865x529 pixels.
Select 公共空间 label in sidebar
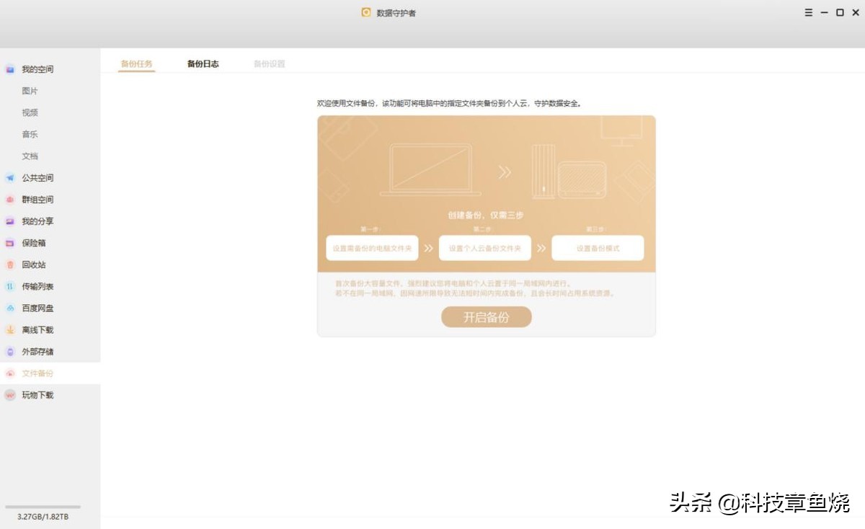coord(37,178)
